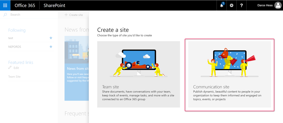Open the NEPORDS followed site
Image resolution: width=283 pixels, height=123 pixels.
[15, 47]
